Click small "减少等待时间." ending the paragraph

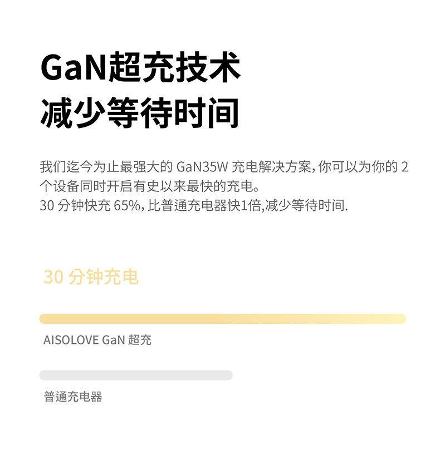(x=306, y=205)
